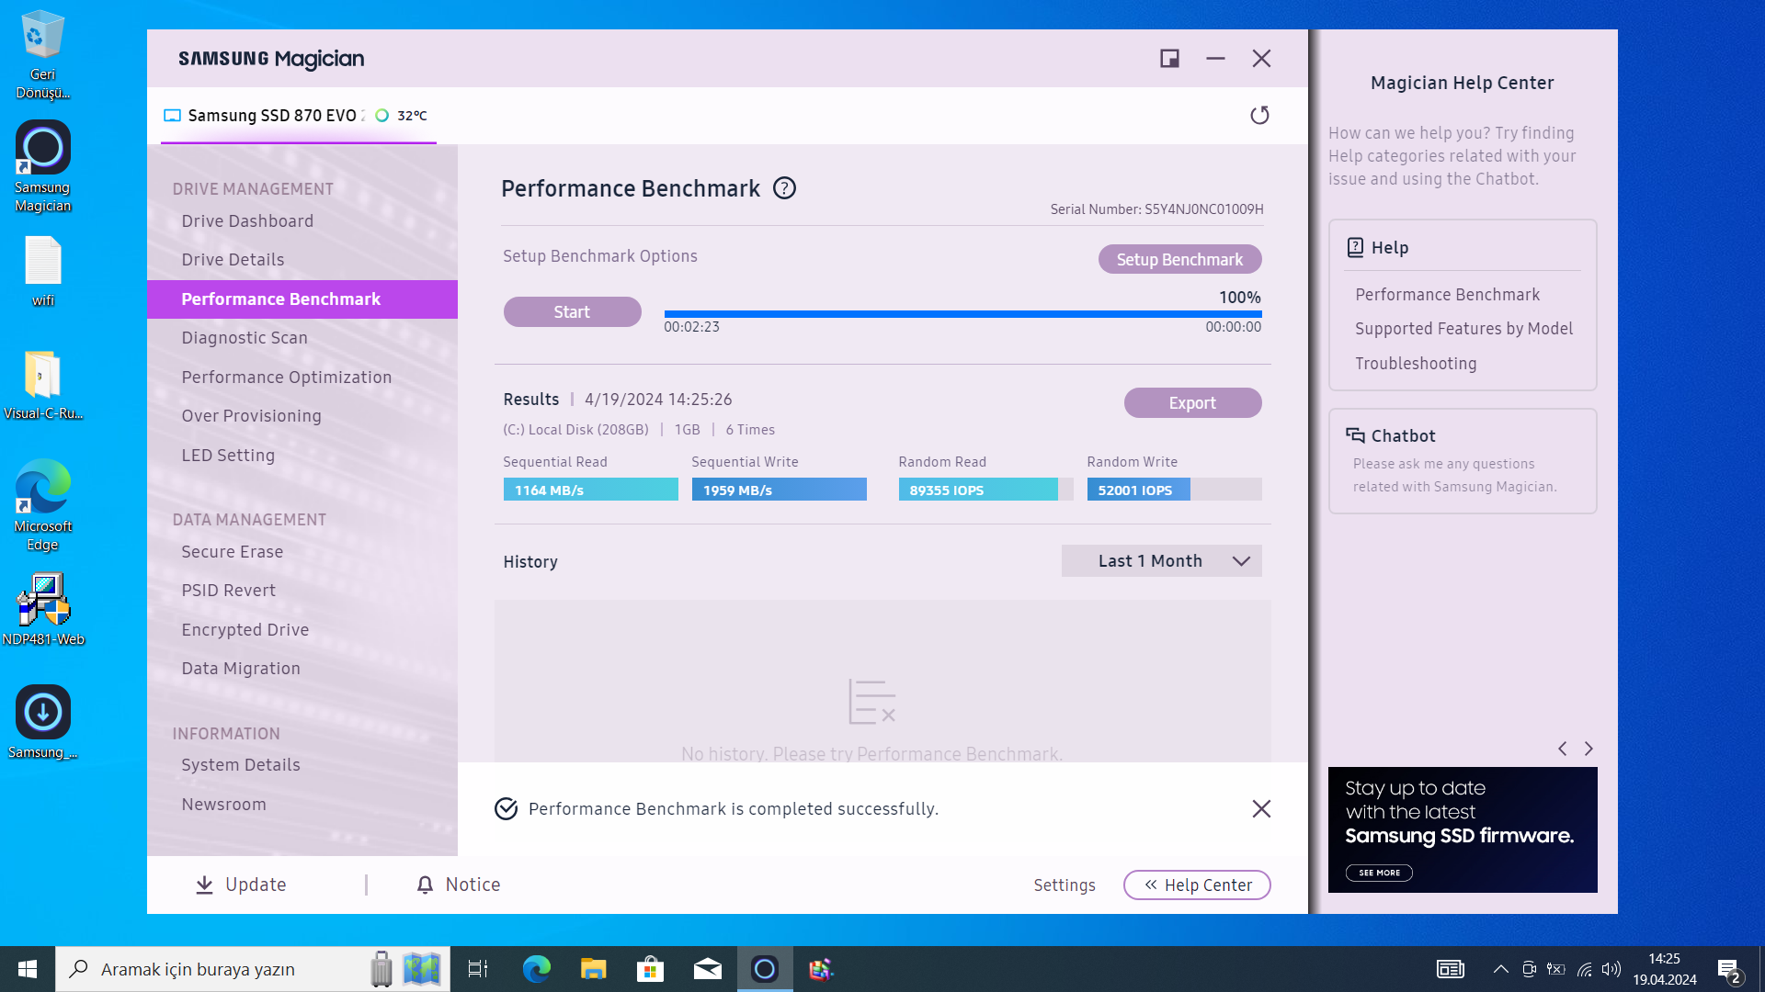Screen dimensions: 1765x992
Task: Expand the Last 1 Month dropdown
Action: pyautogui.click(x=1161, y=561)
